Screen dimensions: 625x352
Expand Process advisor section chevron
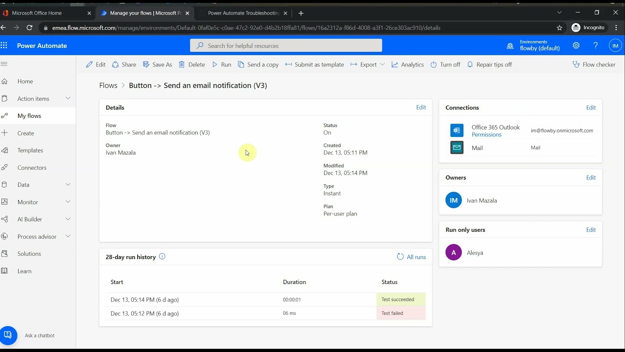[68, 236]
